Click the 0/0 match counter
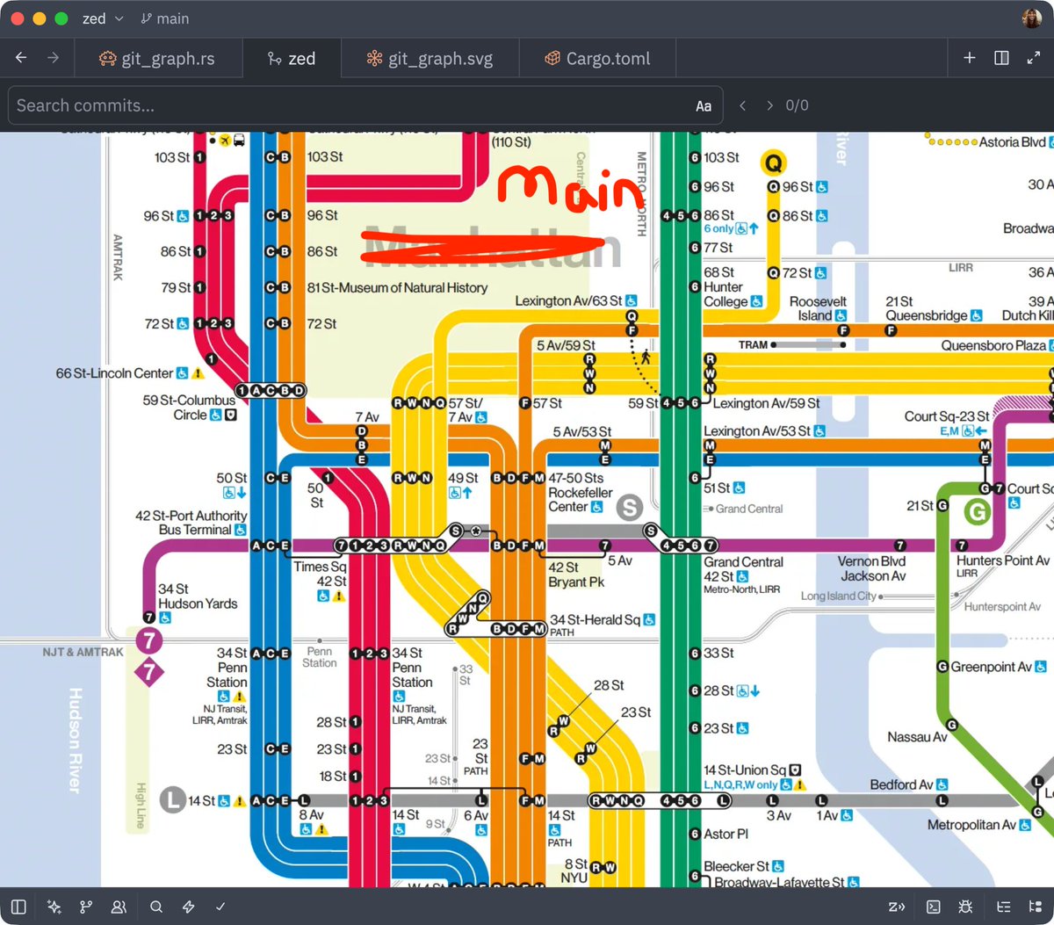1054x925 pixels. point(797,105)
